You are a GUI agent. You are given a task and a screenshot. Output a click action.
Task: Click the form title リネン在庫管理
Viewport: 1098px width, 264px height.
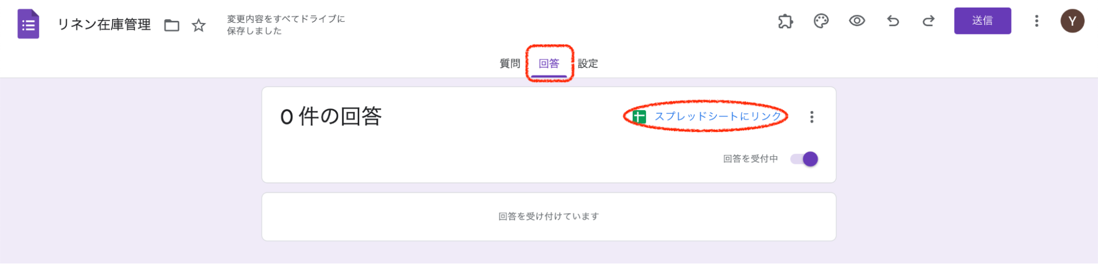(104, 25)
